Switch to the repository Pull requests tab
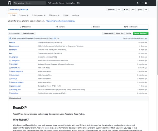This screenshot has height=131, width=158. click(39, 15)
